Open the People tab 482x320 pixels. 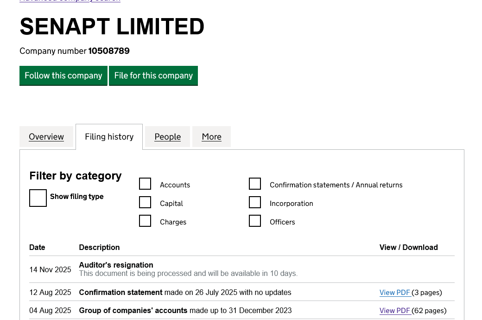(167, 137)
